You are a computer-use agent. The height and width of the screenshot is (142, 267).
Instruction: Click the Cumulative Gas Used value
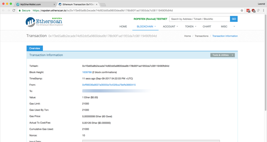click(86, 129)
